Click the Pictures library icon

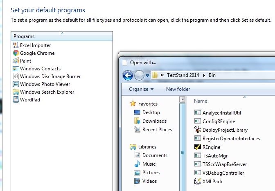click(137, 173)
